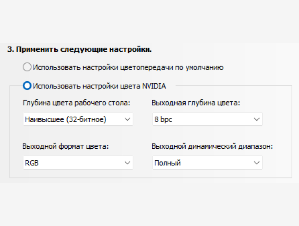
Task: Click chevron arrow of '8 bpc' dropdown
Action: click(257, 119)
